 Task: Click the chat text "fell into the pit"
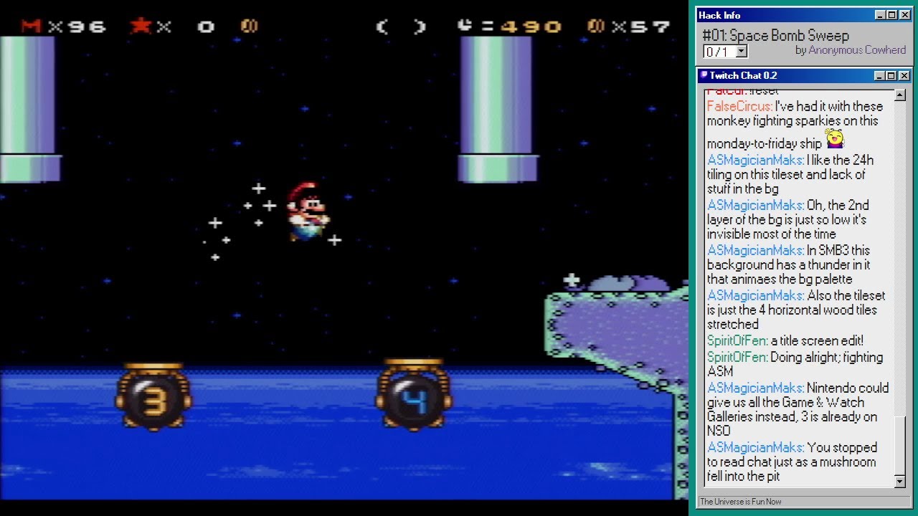point(744,476)
